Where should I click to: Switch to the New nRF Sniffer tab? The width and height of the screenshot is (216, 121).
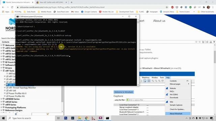pyautogui.click(x=51, y=2)
